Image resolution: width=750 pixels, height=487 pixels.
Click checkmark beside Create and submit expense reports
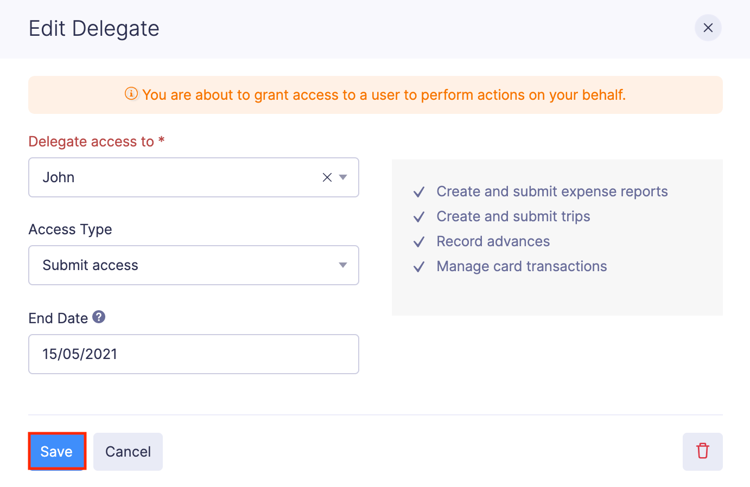[x=418, y=192]
